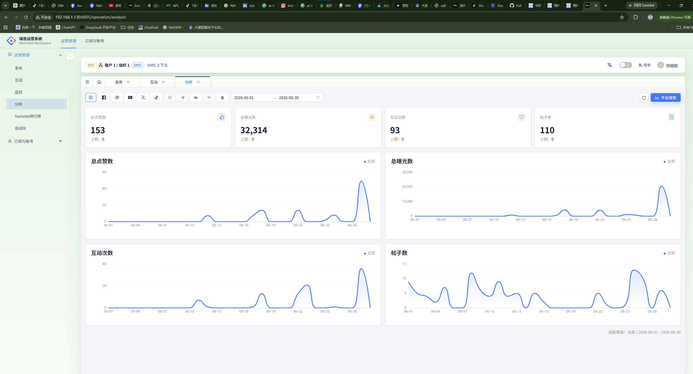Click the 平台报告 button
693x374 pixels.
click(665, 97)
